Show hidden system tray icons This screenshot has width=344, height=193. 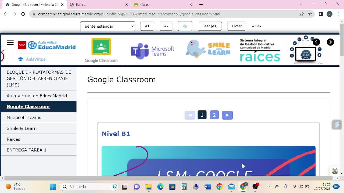point(268,187)
